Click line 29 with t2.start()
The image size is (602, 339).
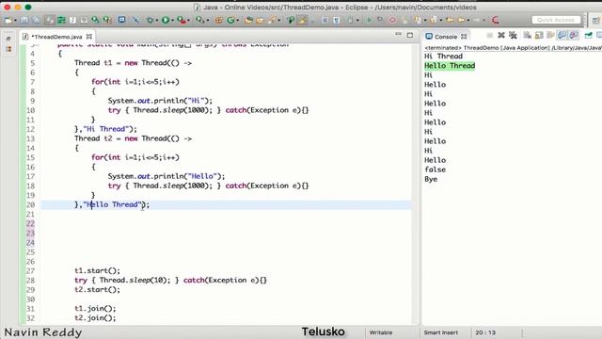tap(97, 289)
